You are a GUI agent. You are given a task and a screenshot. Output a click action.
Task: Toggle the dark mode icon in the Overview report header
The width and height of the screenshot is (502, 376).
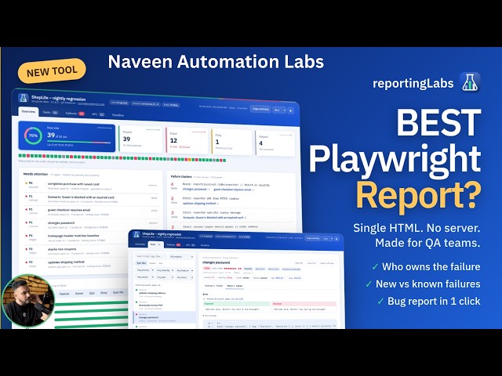pyautogui.click(x=291, y=110)
